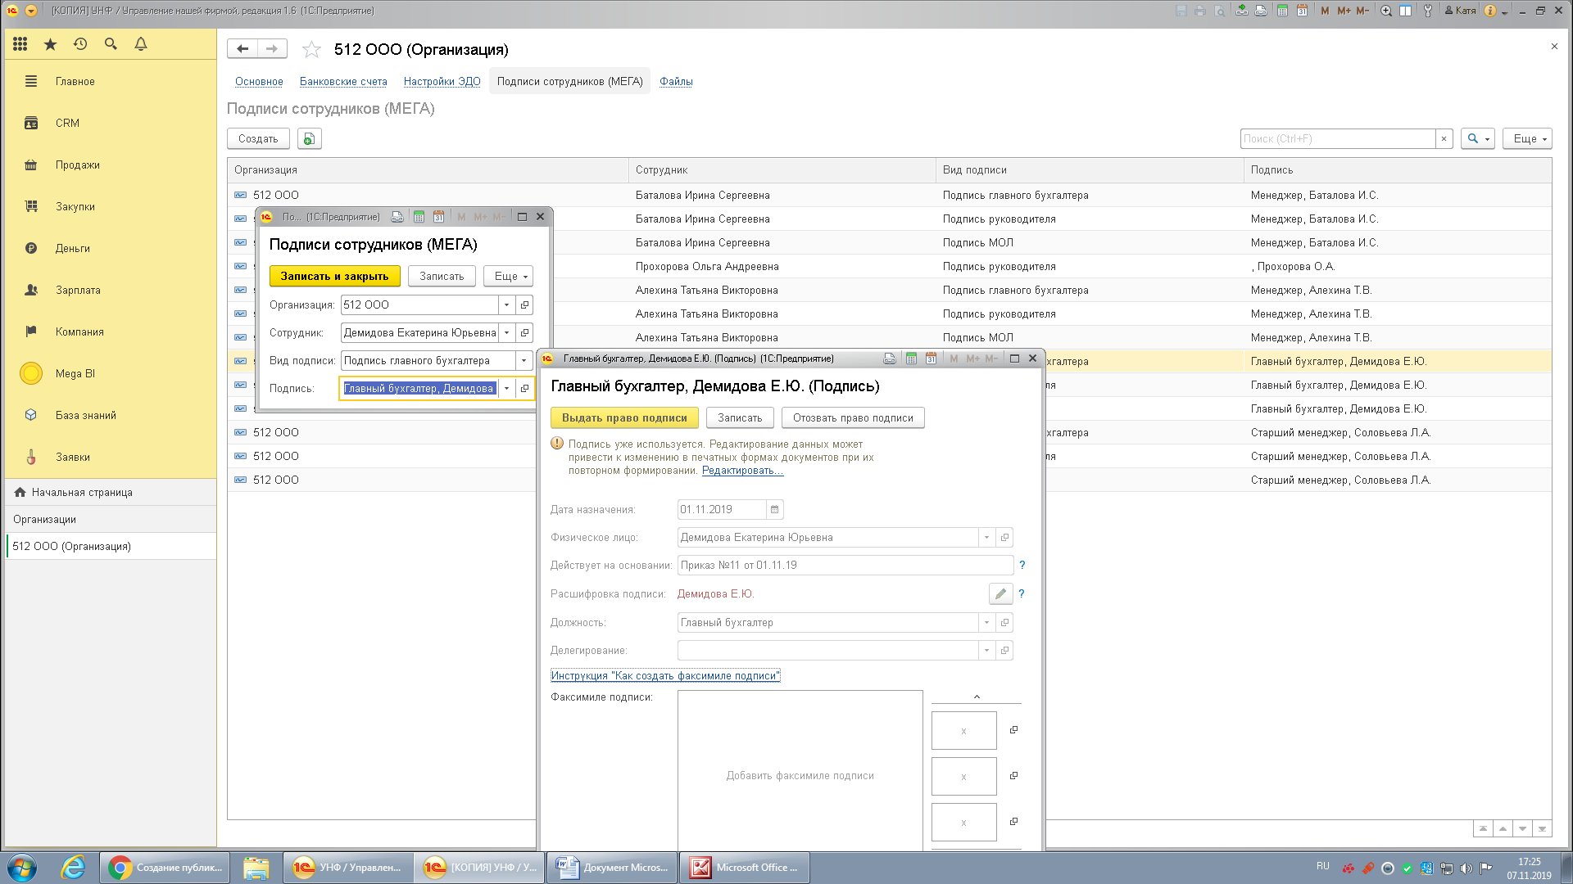The width and height of the screenshot is (1573, 884).
Task: Open Документ Microsoft Word in taskbar
Action: click(612, 868)
